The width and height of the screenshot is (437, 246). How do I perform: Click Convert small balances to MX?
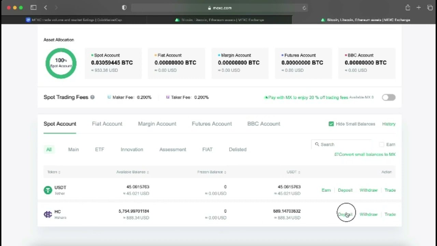tap(365, 154)
